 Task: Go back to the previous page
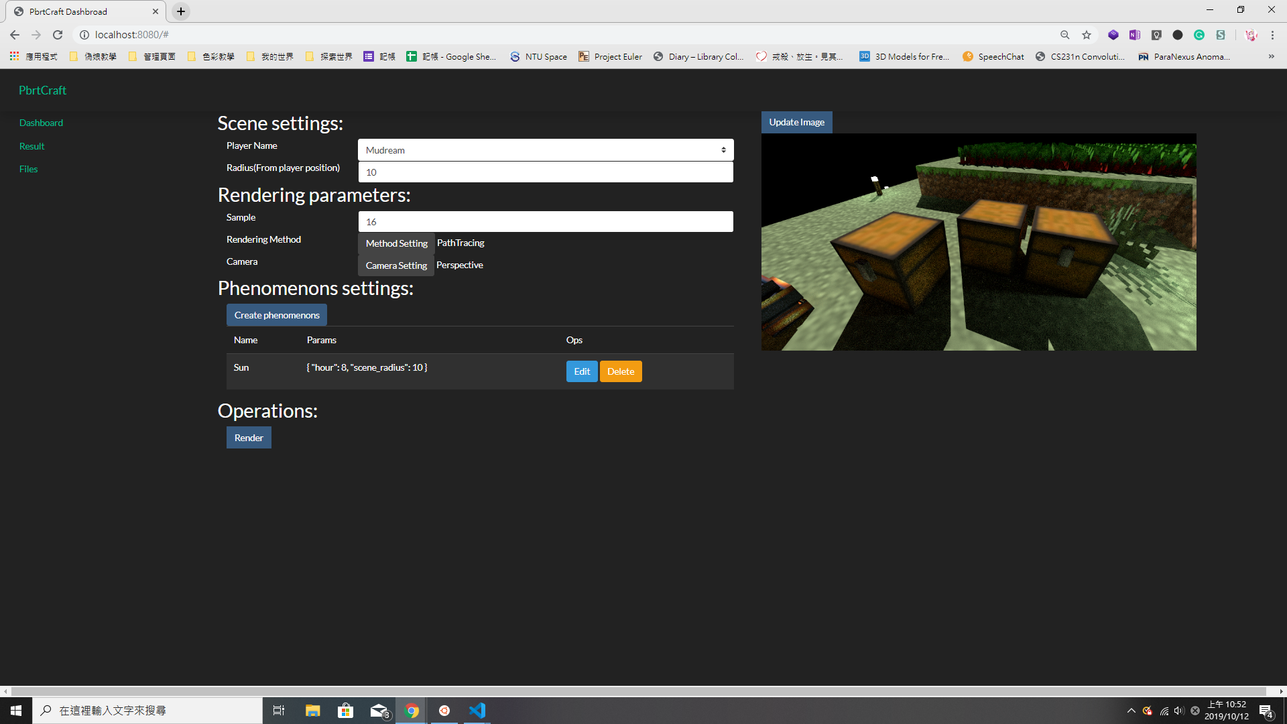click(15, 35)
